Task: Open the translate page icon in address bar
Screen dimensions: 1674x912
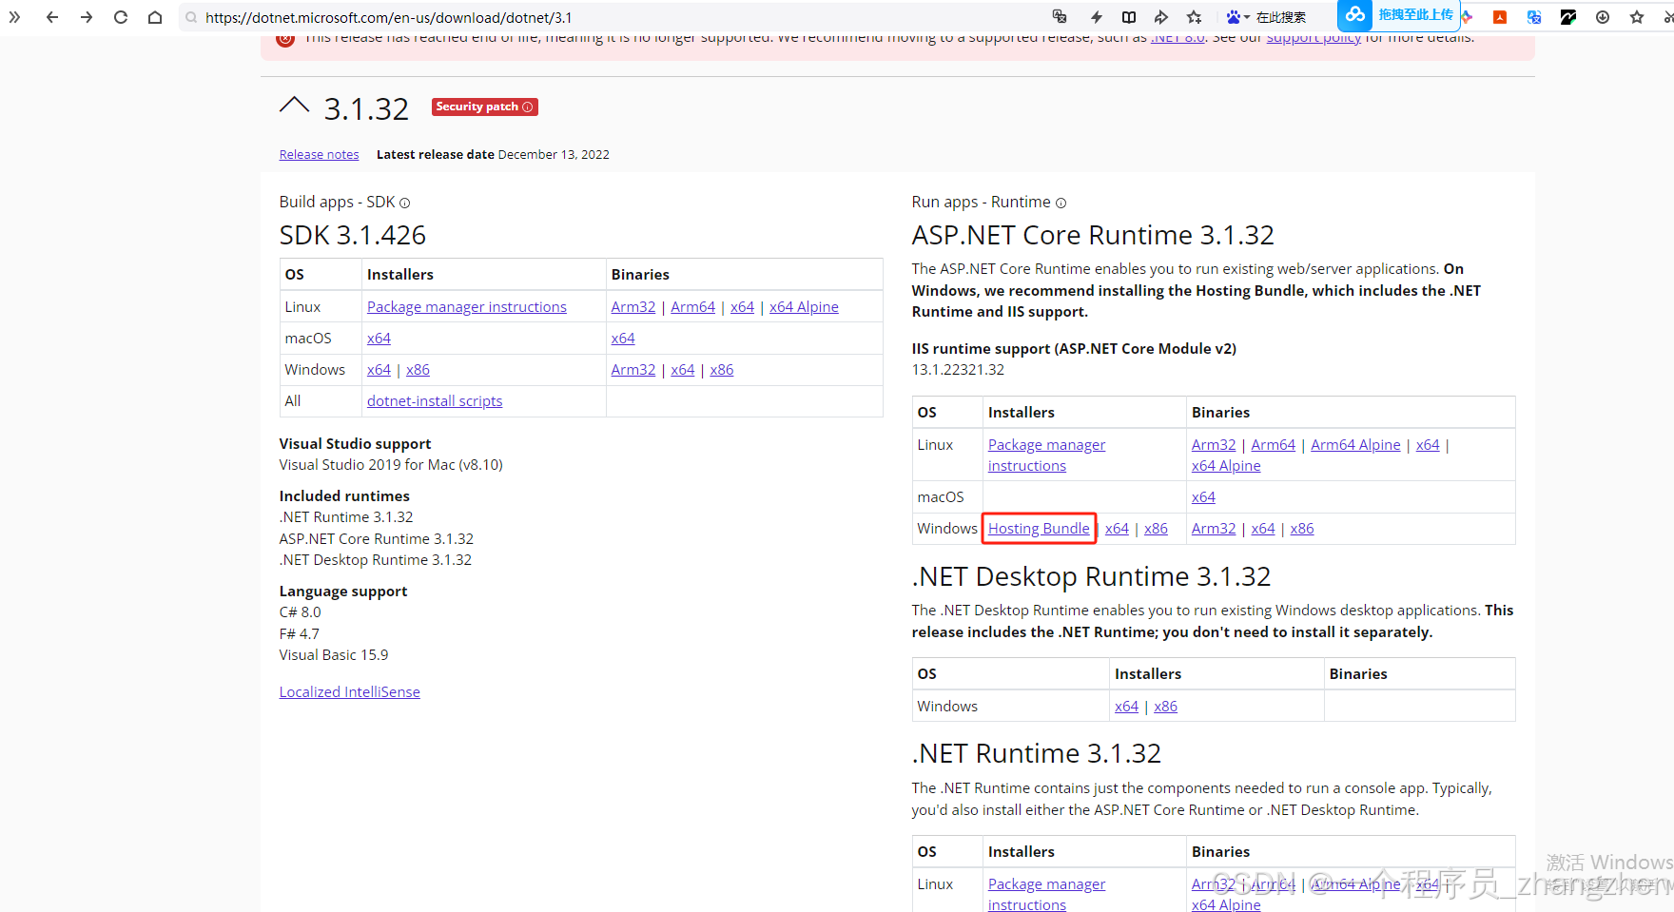Action: click(x=1059, y=16)
